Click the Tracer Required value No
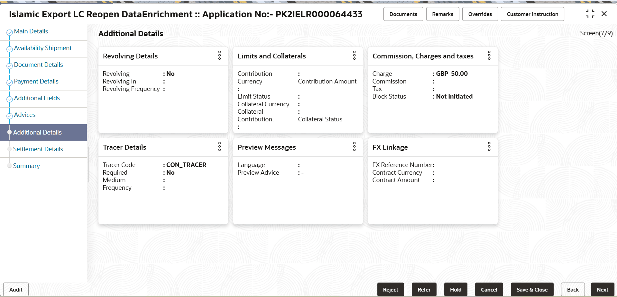The image size is (617, 297). click(170, 172)
